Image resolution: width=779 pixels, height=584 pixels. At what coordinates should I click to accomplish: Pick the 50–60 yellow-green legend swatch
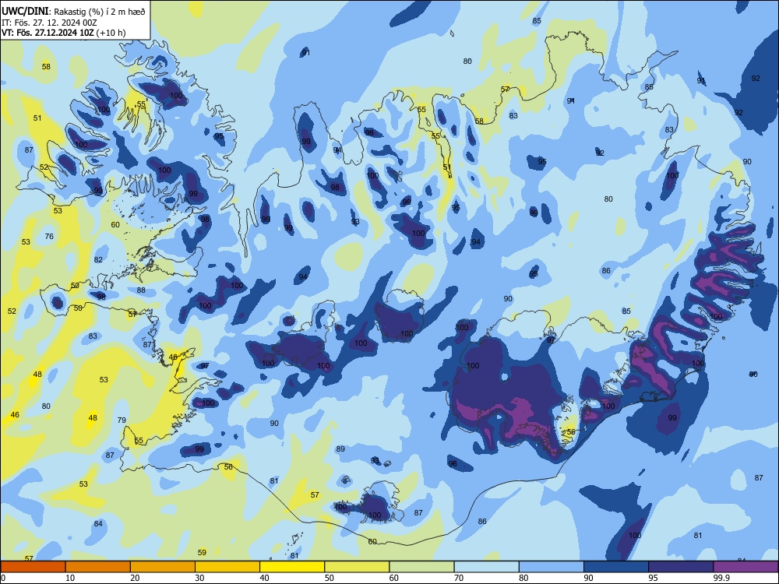click(357, 567)
